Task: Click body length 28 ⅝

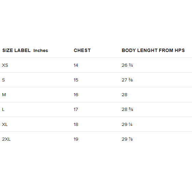Action: (x=127, y=109)
